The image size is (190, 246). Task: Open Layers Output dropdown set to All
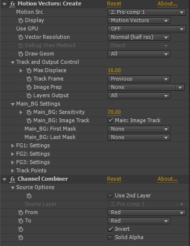[x=139, y=96]
